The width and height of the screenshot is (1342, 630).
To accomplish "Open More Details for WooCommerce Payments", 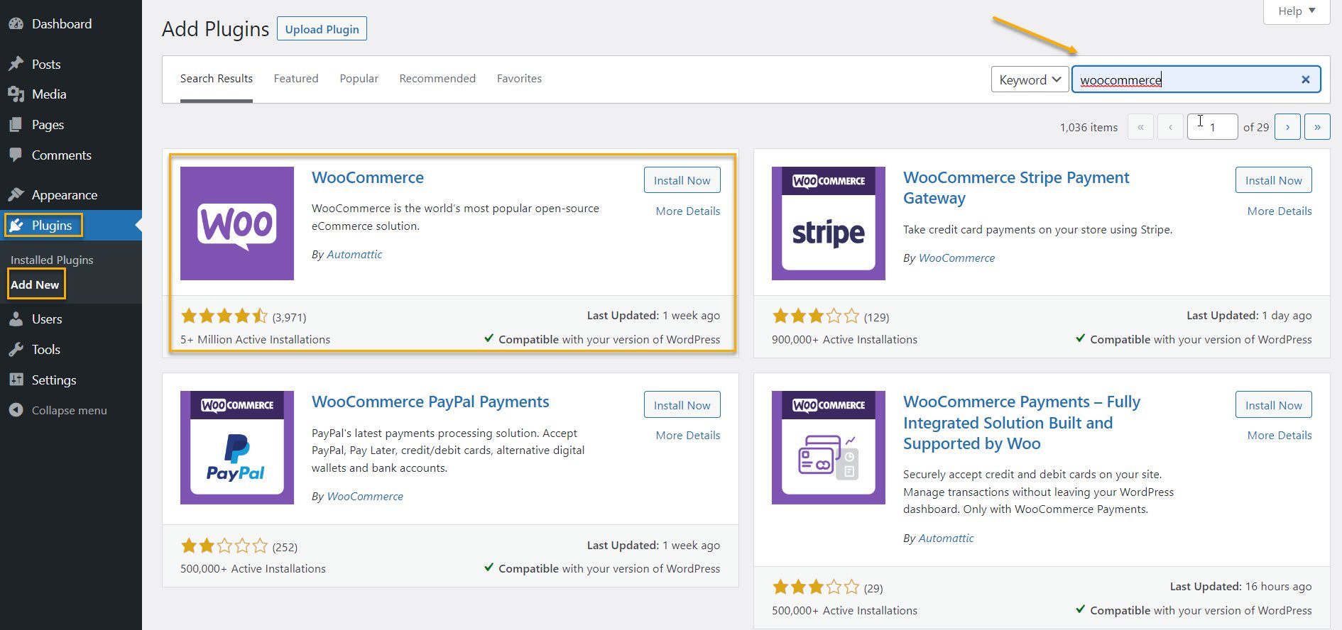I will 1280,435.
